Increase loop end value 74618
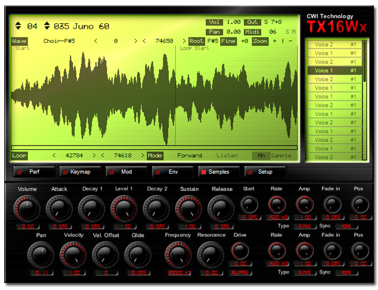 click(142, 156)
